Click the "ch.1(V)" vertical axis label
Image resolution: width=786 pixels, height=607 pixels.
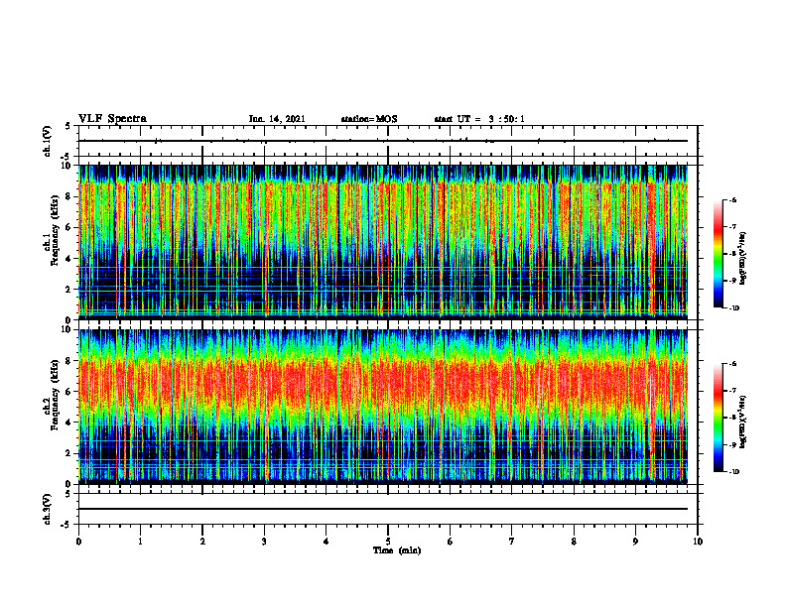(48, 141)
